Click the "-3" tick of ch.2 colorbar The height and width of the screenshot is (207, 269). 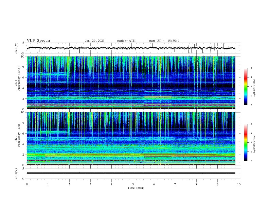pyautogui.click(x=251, y=124)
